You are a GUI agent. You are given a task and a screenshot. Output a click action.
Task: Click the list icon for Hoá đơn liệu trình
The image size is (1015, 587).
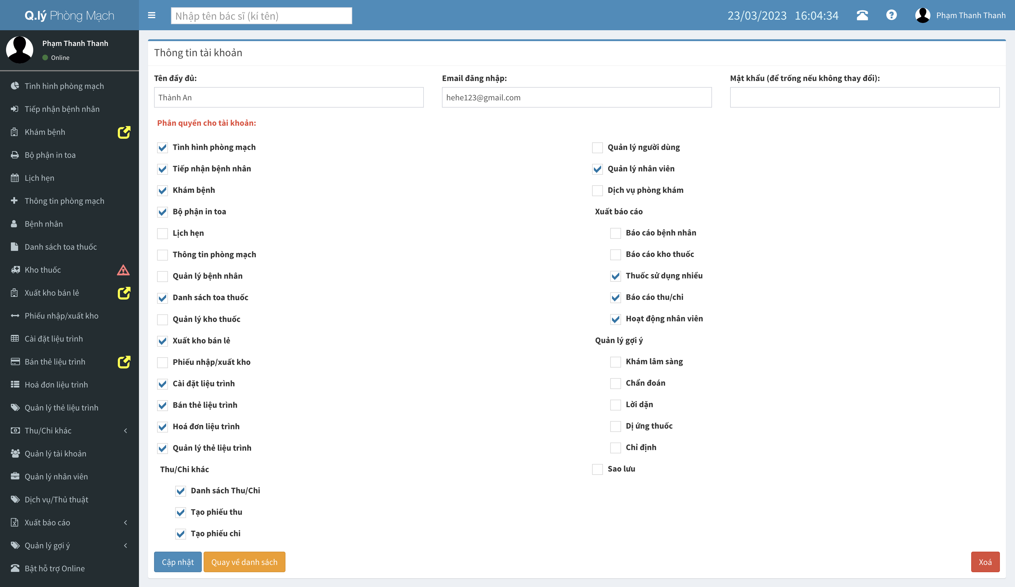(15, 384)
